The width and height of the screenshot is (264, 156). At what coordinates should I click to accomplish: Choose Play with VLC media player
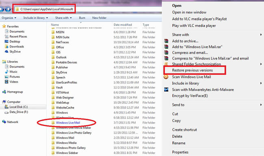point(194,26)
